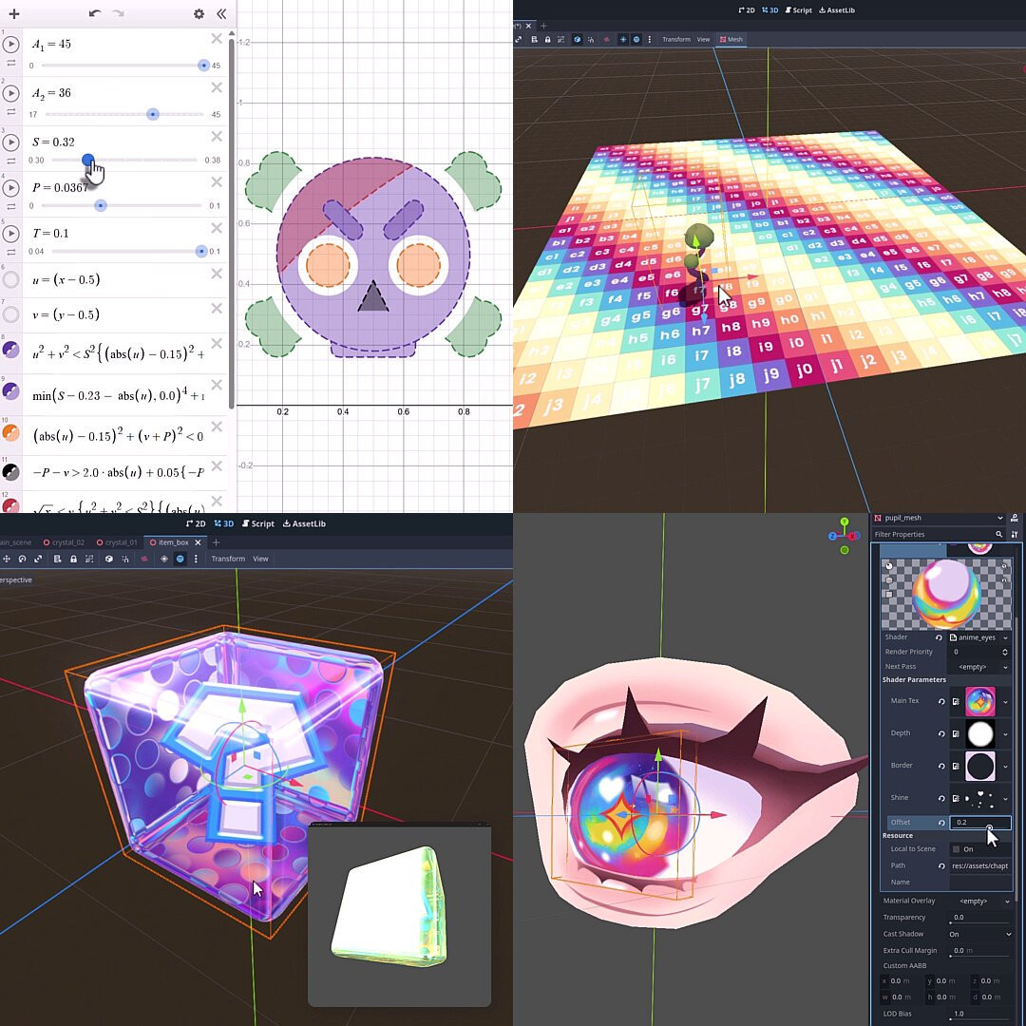Viewport: 1026px width, 1026px height.
Task: Click the A1 slider handle at 45
Action: (203, 66)
